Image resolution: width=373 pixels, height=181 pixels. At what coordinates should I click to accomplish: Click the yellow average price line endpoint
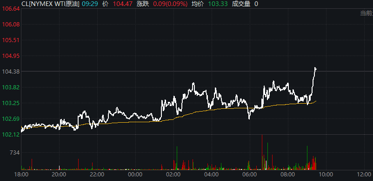(316, 101)
